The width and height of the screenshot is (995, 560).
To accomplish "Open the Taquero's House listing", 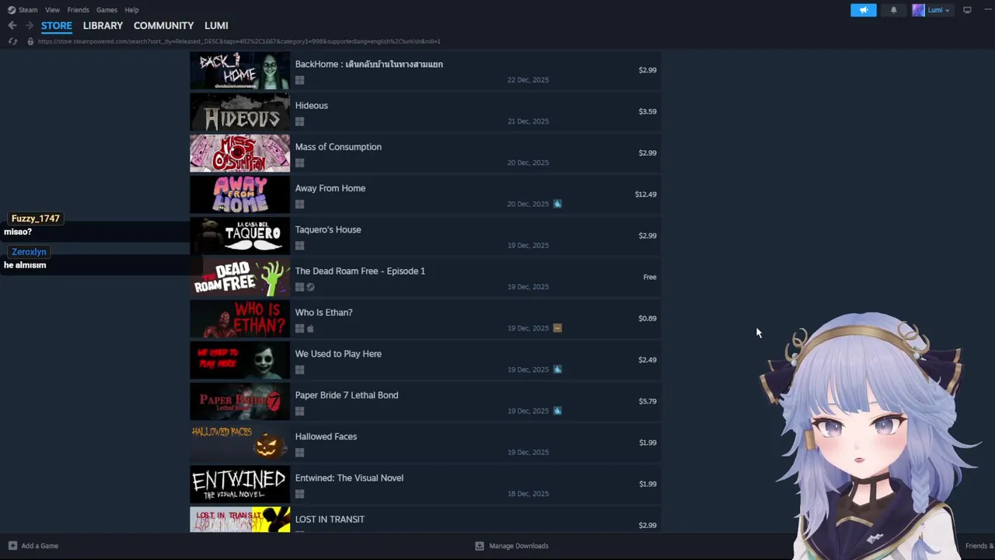I will pos(425,236).
